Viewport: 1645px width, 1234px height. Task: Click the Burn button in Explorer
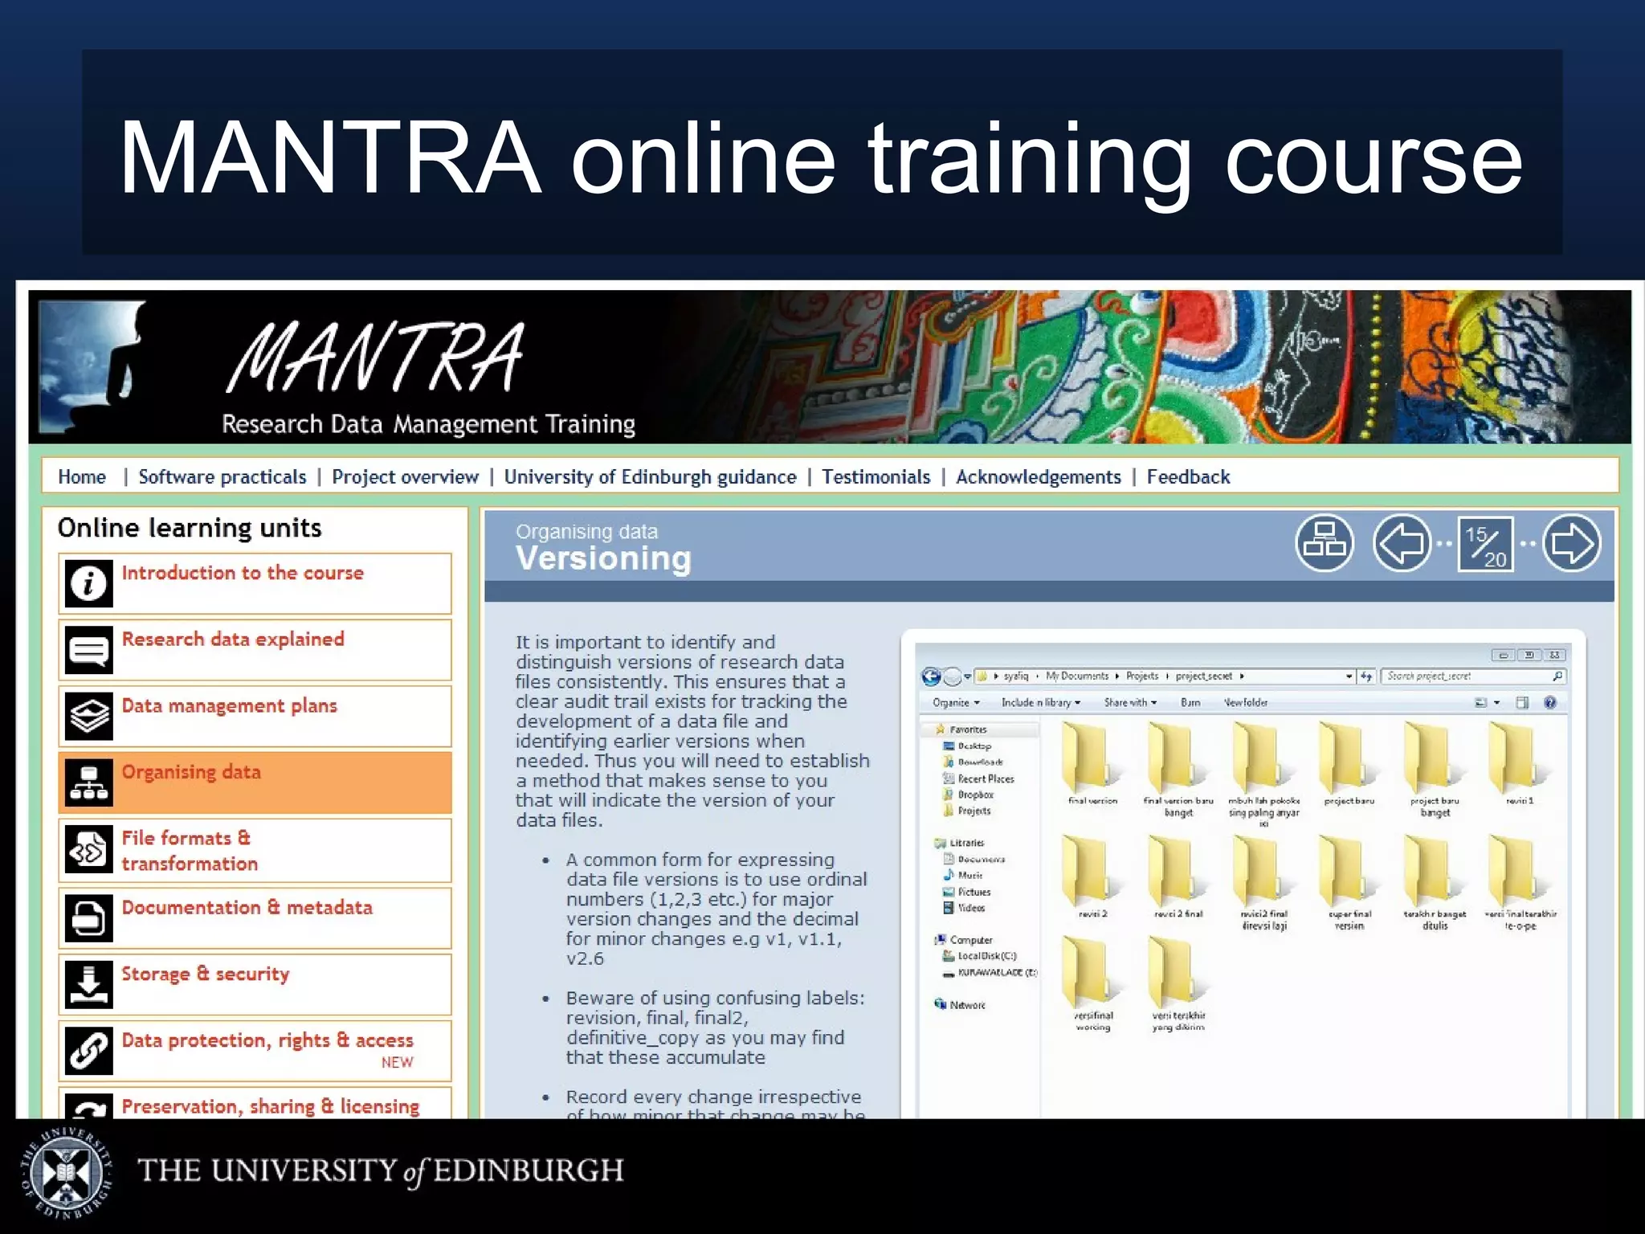click(x=1190, y=702)
